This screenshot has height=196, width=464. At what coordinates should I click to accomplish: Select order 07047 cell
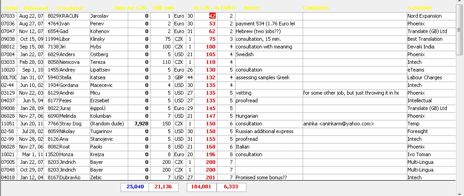point(9,31)
